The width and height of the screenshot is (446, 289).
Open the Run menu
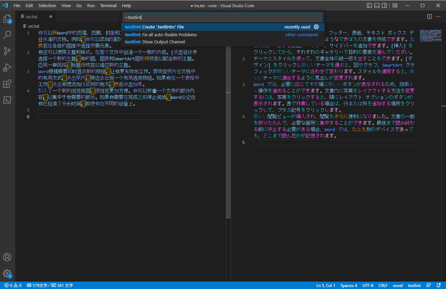tap(91, 6)
